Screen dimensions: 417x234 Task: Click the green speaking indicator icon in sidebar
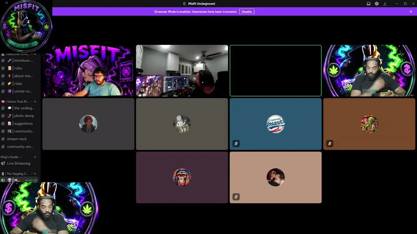click(3, 180)
